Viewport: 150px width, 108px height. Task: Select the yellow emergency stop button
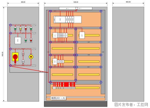tap(31, 57)
